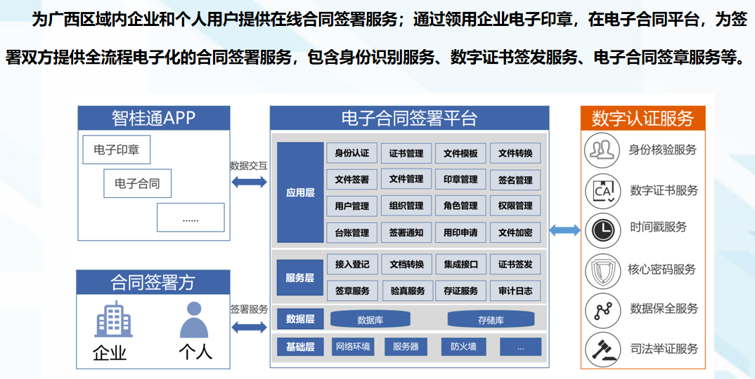Select the 应用层 layer label

[299, 192]
